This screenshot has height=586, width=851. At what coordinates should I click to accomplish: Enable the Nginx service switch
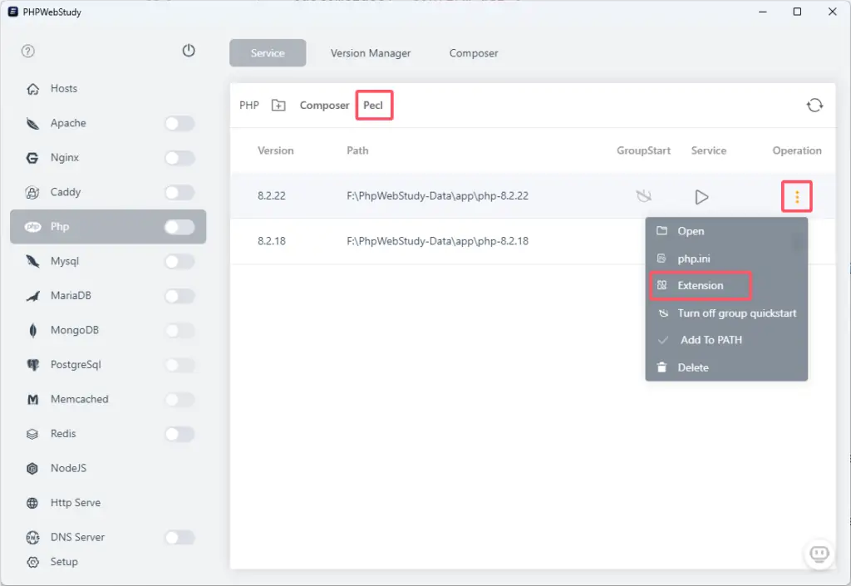click(180, 158)
